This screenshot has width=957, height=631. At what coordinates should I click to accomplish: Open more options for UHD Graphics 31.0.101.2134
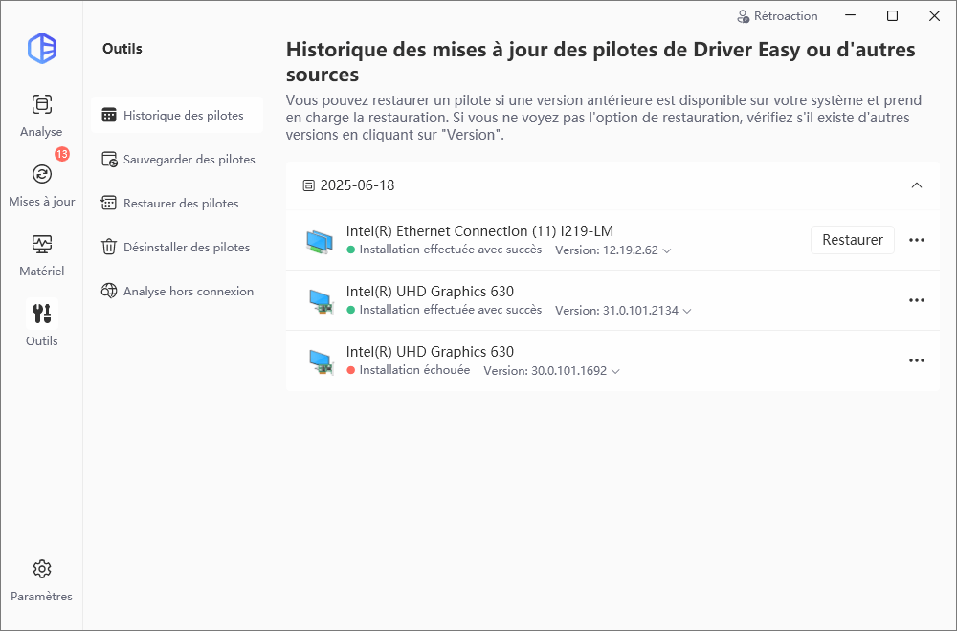pyautogui.click(x=917, y=300)
